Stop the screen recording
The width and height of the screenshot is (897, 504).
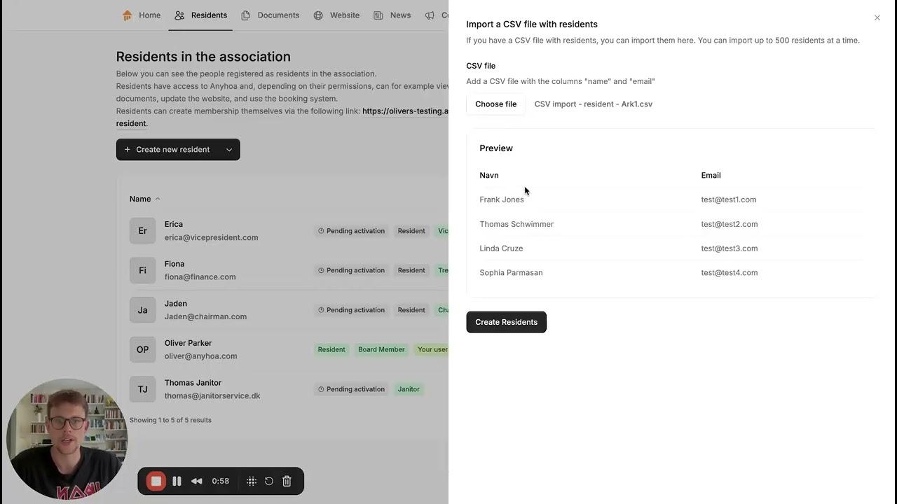pyautogui.click(x=156, y=481)
